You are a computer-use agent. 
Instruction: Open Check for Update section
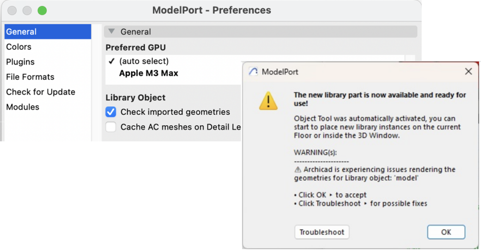coord(40,92)
